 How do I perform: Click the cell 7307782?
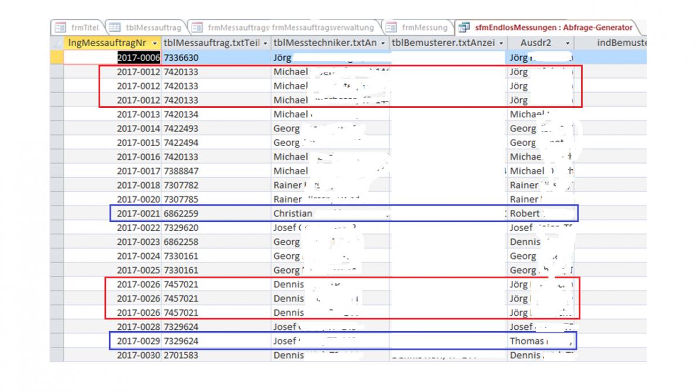[216, 185]
